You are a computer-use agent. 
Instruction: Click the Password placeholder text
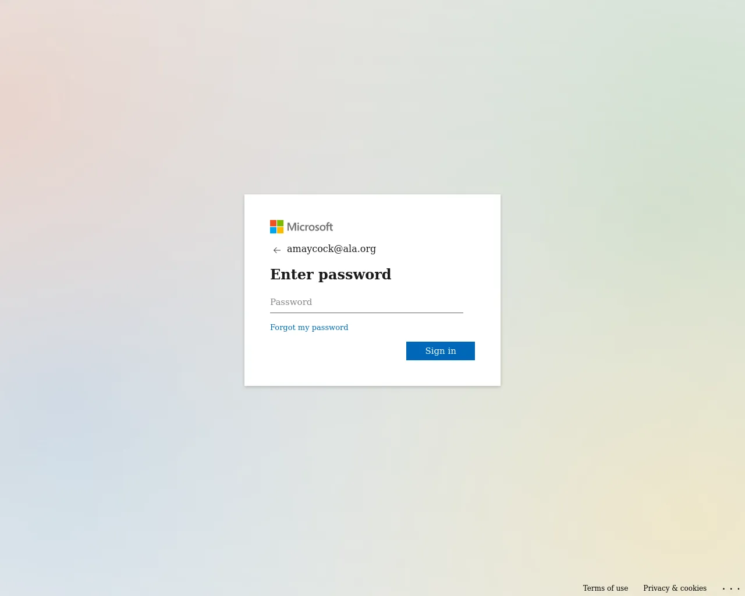(291, 302)
